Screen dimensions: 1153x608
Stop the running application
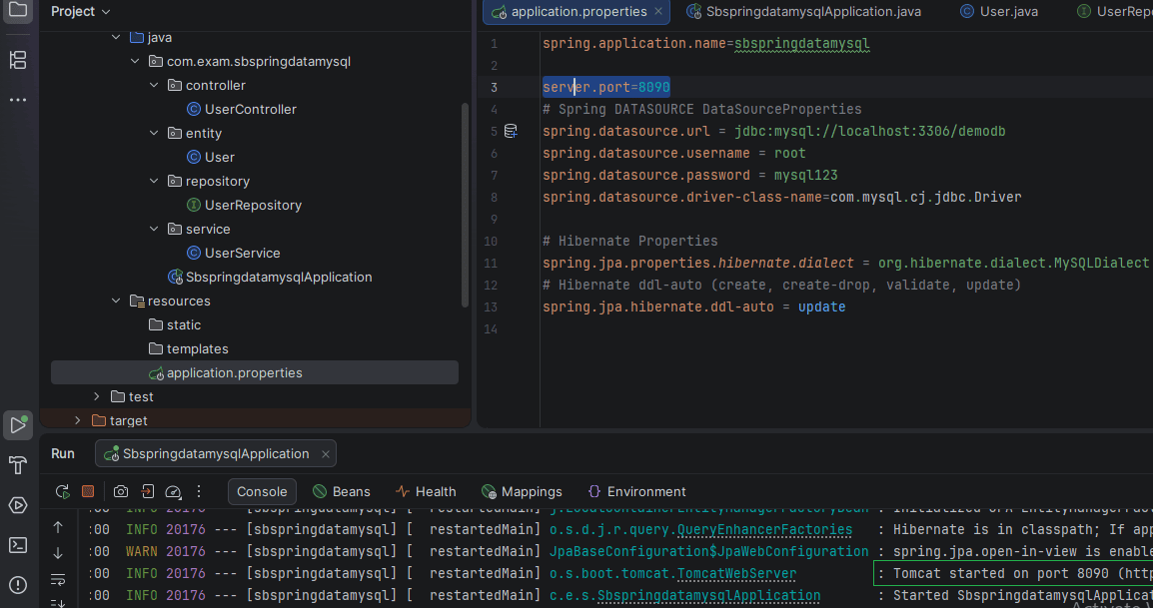(87, 491)
